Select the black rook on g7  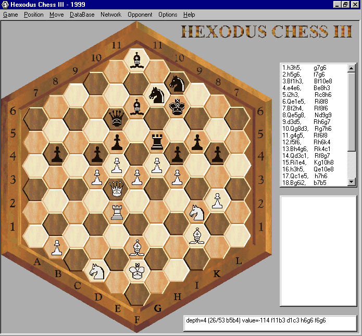tap(157, 142)
